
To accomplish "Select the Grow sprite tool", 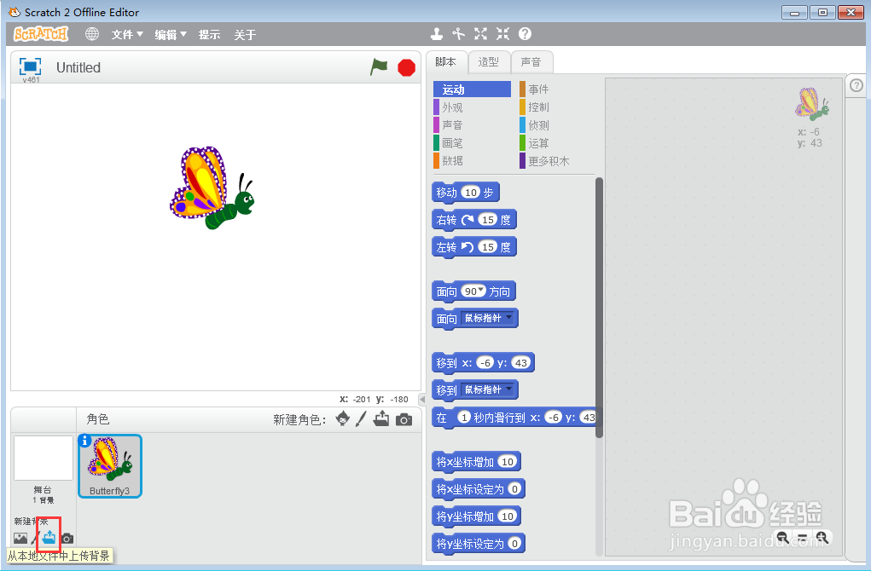I will click(x=480, y=34).
